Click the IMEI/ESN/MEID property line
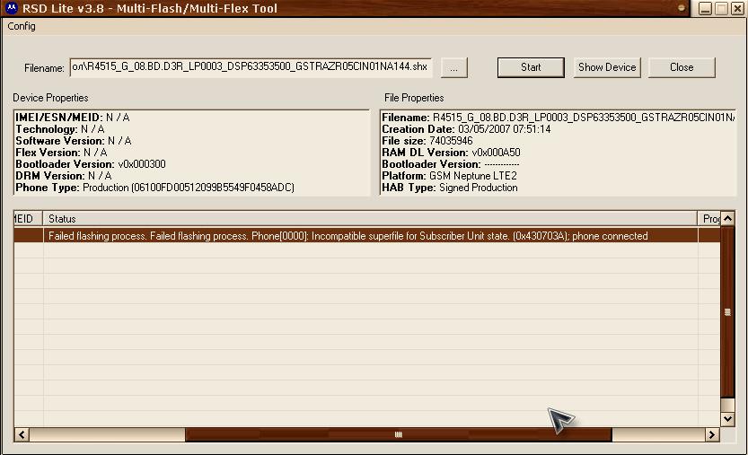748x455 pixels. [x=73, y=118]
